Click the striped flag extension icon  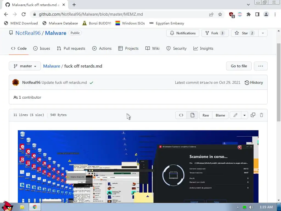240,14
